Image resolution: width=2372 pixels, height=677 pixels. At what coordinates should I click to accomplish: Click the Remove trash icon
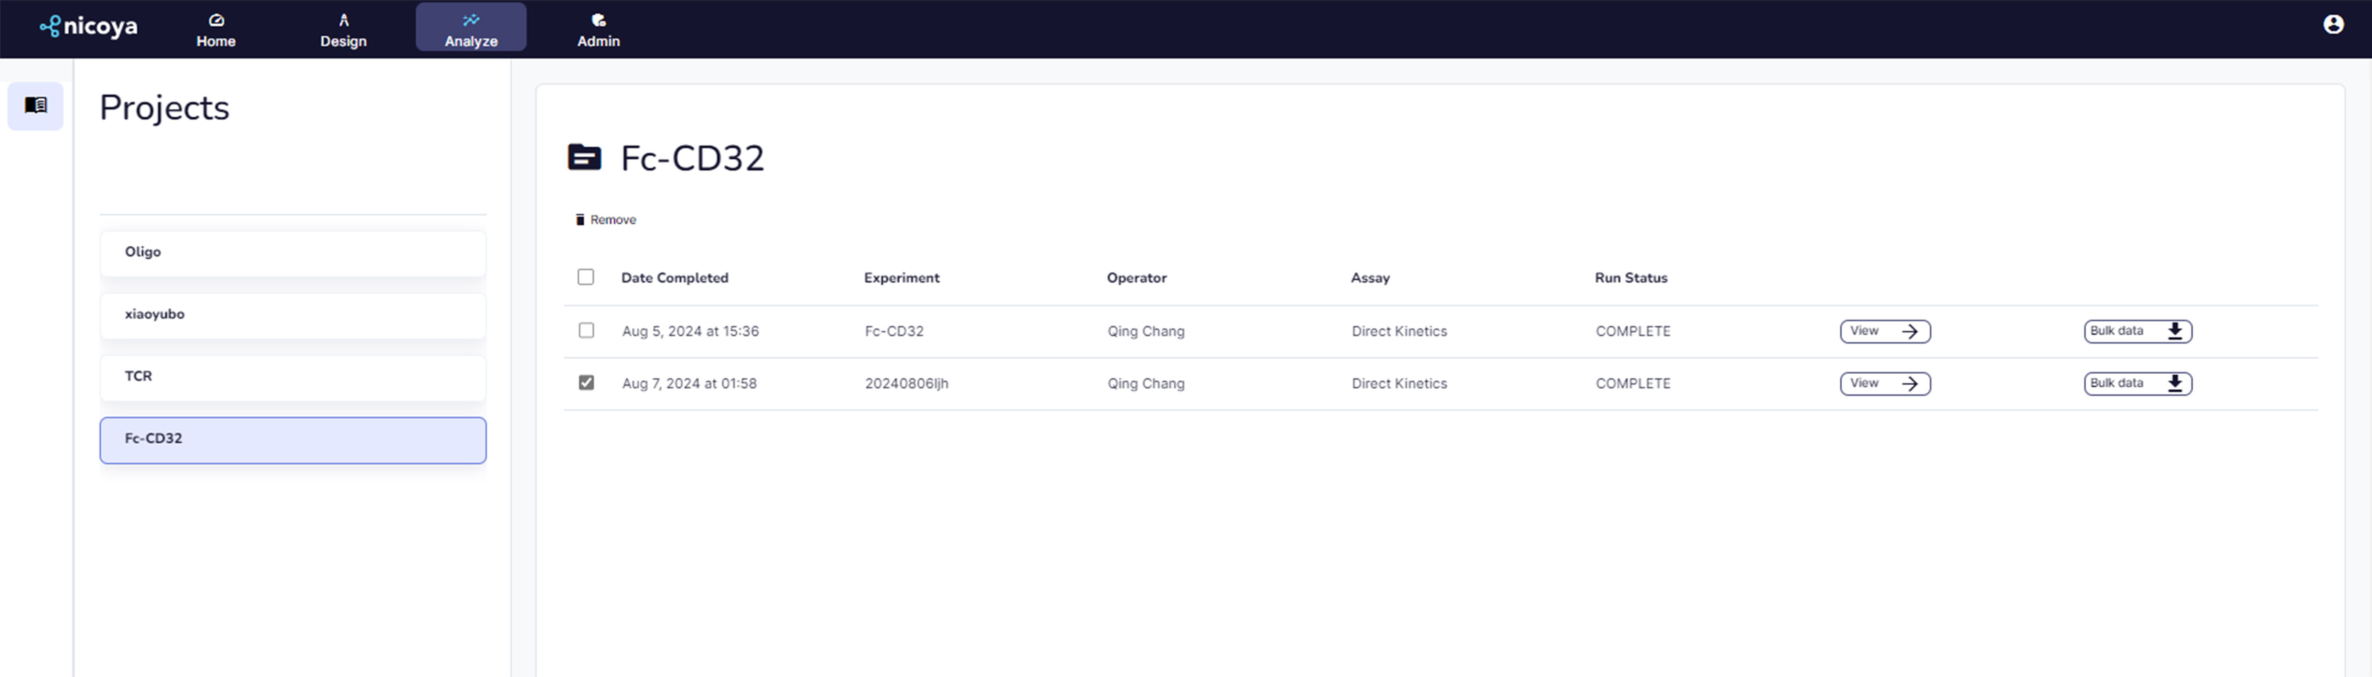tap(580, 220)
